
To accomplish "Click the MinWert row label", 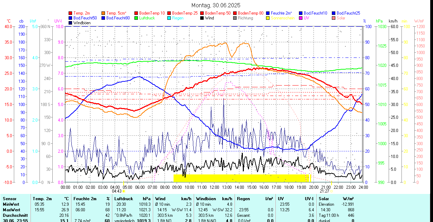I will (x=11, y=204).
